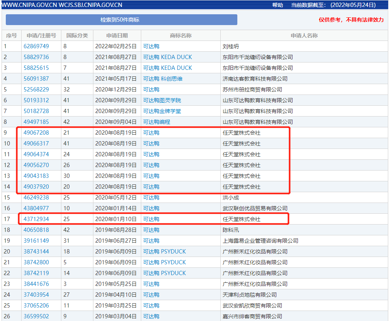Click the WWW.CNIPA.GOV.CN header text
The height and width of the screenshot is (321, 389).
(x=29, y=5)
